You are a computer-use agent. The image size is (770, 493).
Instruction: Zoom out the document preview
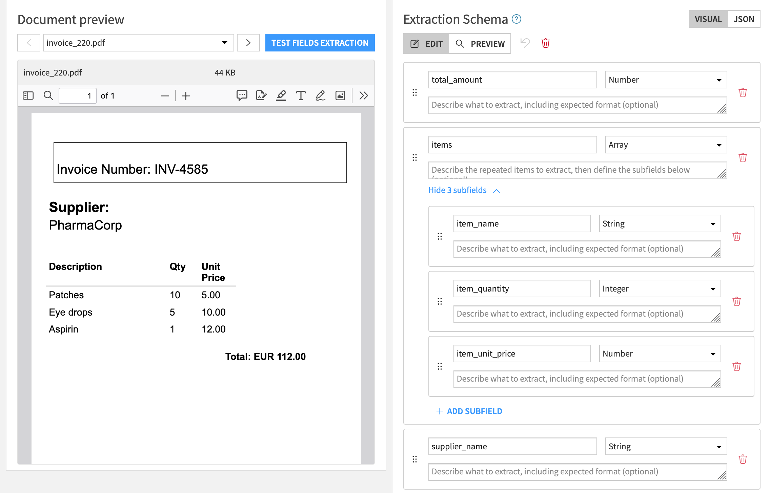click(165, 95)
